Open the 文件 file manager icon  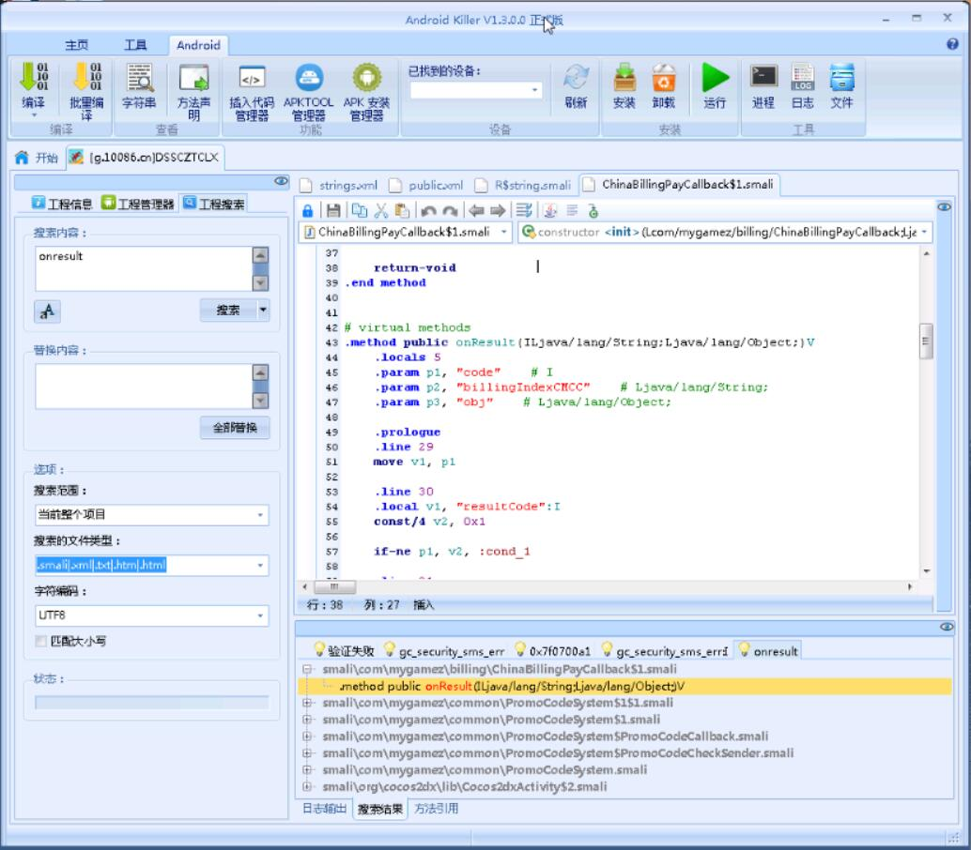point(841,86)
